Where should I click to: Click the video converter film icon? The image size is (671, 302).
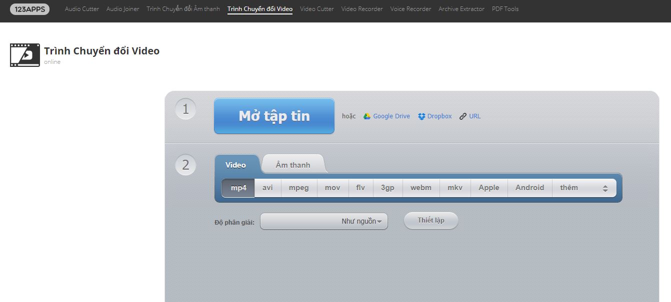24,55
